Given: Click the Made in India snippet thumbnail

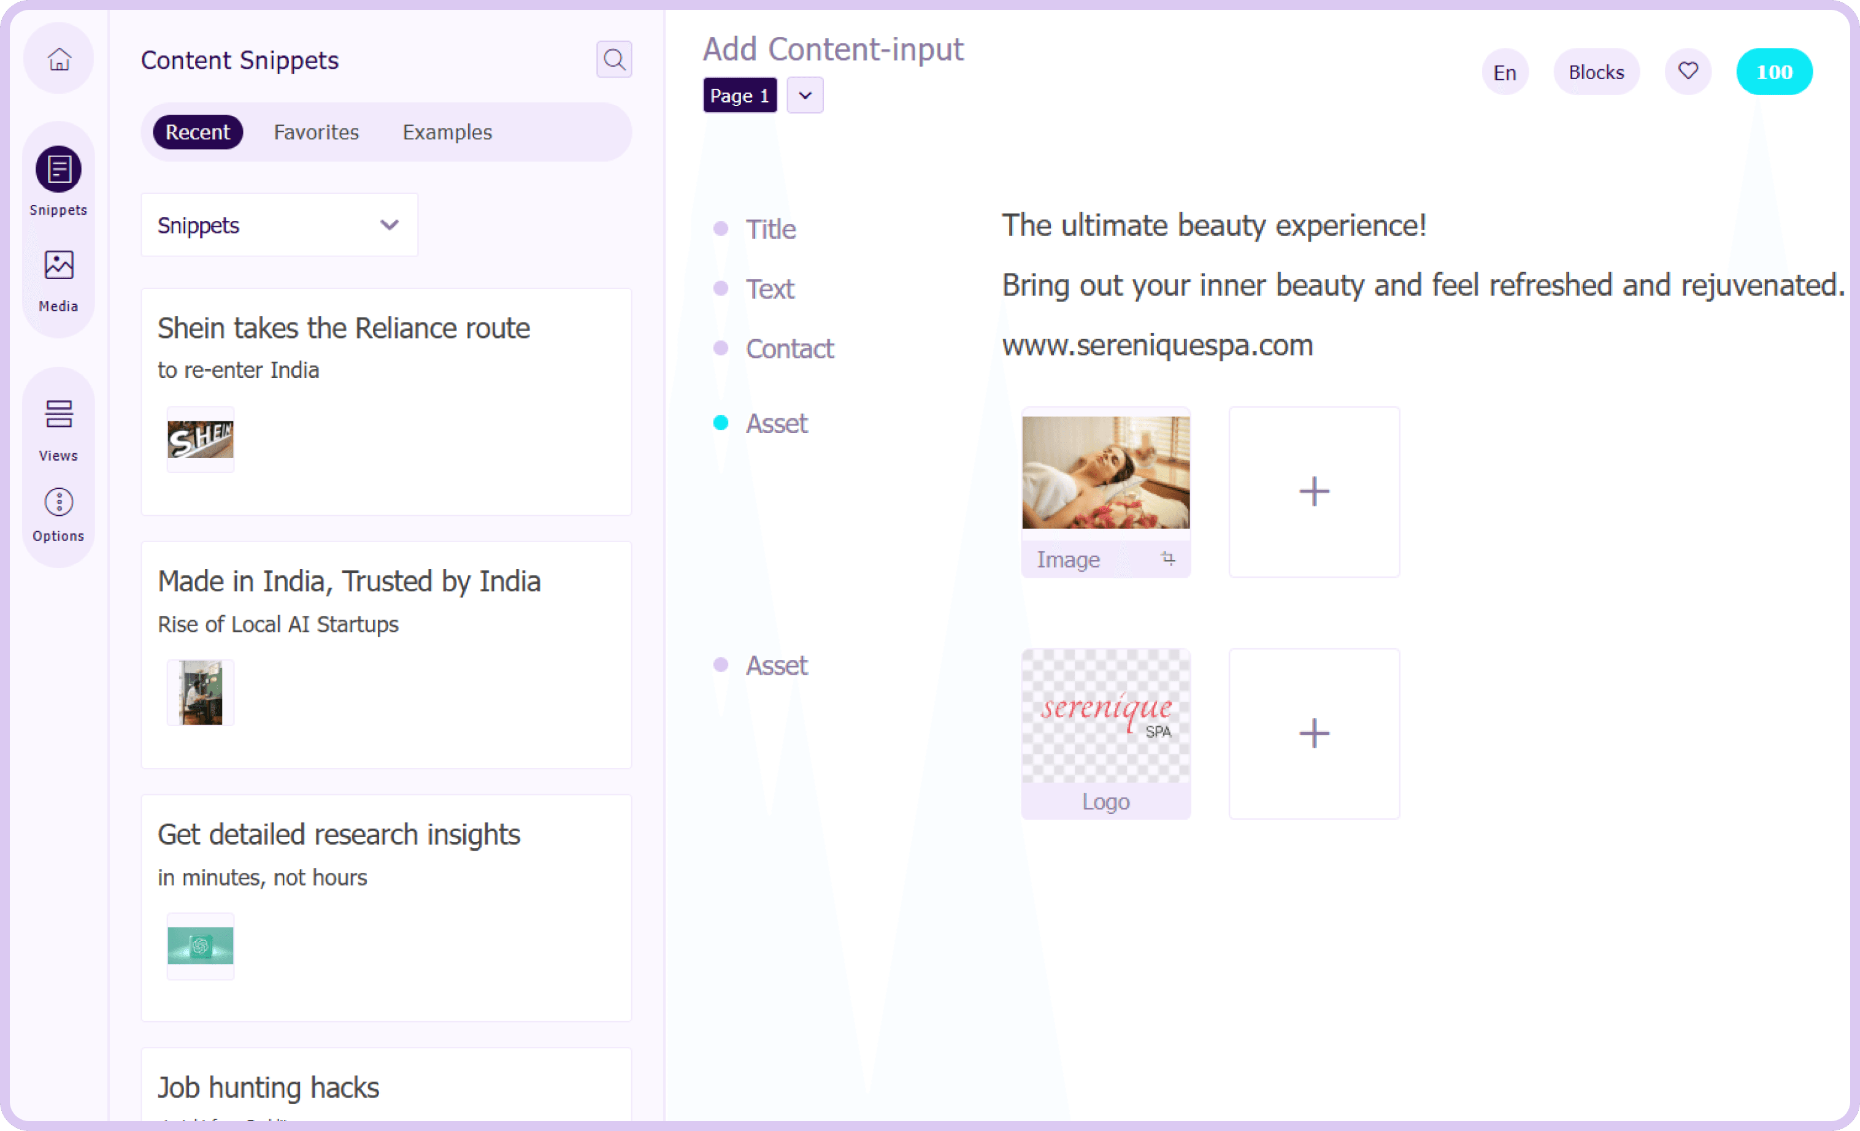Looking at the screenshot, I should [x=200, y=692].
